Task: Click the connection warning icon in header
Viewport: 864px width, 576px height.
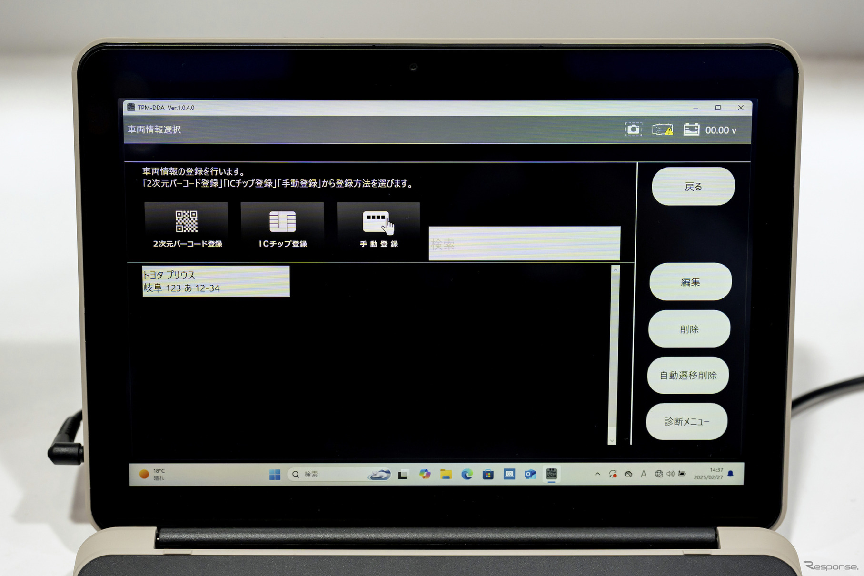Action: [663, 129]
